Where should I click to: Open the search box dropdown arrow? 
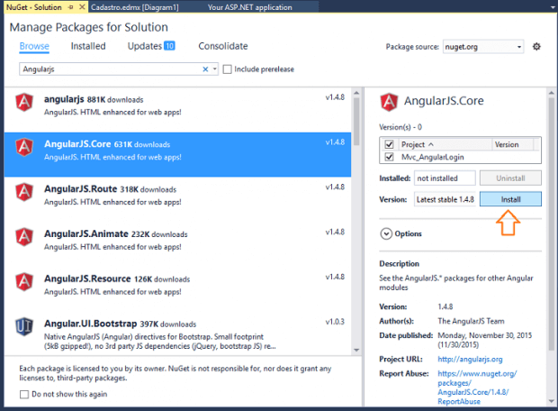[214, 69]
